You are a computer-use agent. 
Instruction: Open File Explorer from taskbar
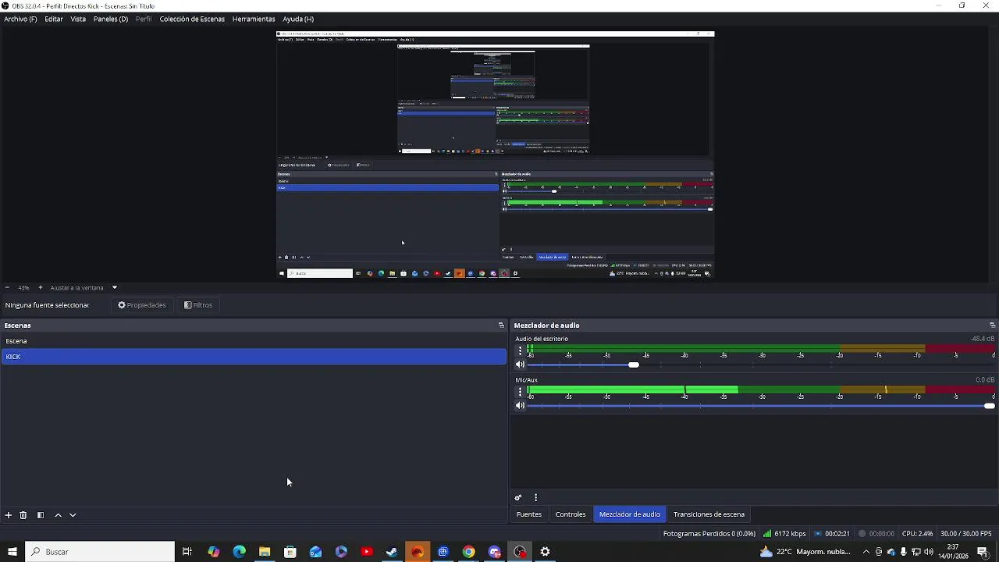265,552
